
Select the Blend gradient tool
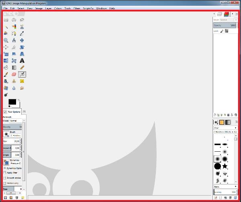pos(14,68)
